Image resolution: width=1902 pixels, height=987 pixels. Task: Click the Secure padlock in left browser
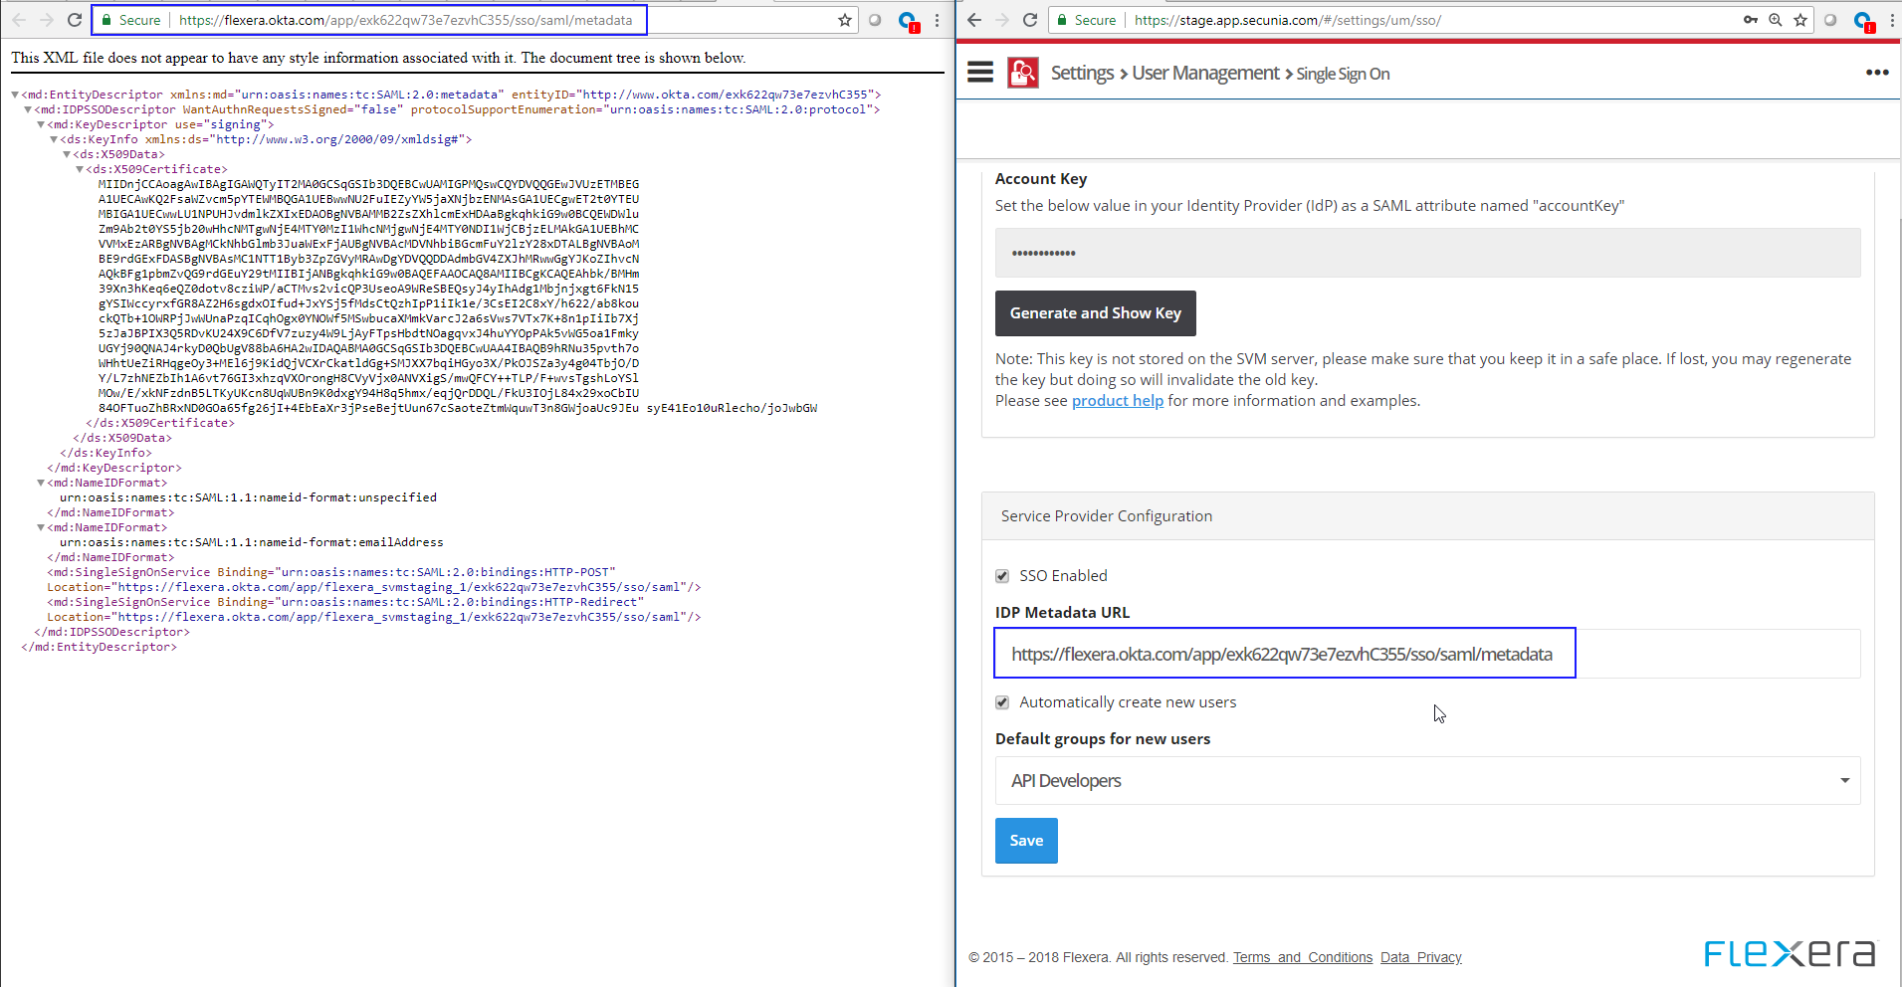[107, 20]
